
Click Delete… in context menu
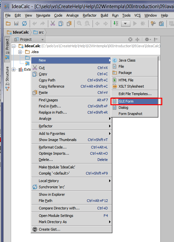click(x=71, y=160)
